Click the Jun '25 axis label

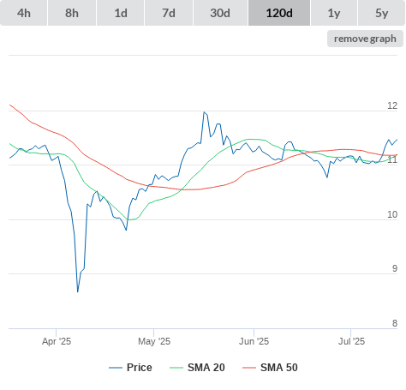click(254, 341)
